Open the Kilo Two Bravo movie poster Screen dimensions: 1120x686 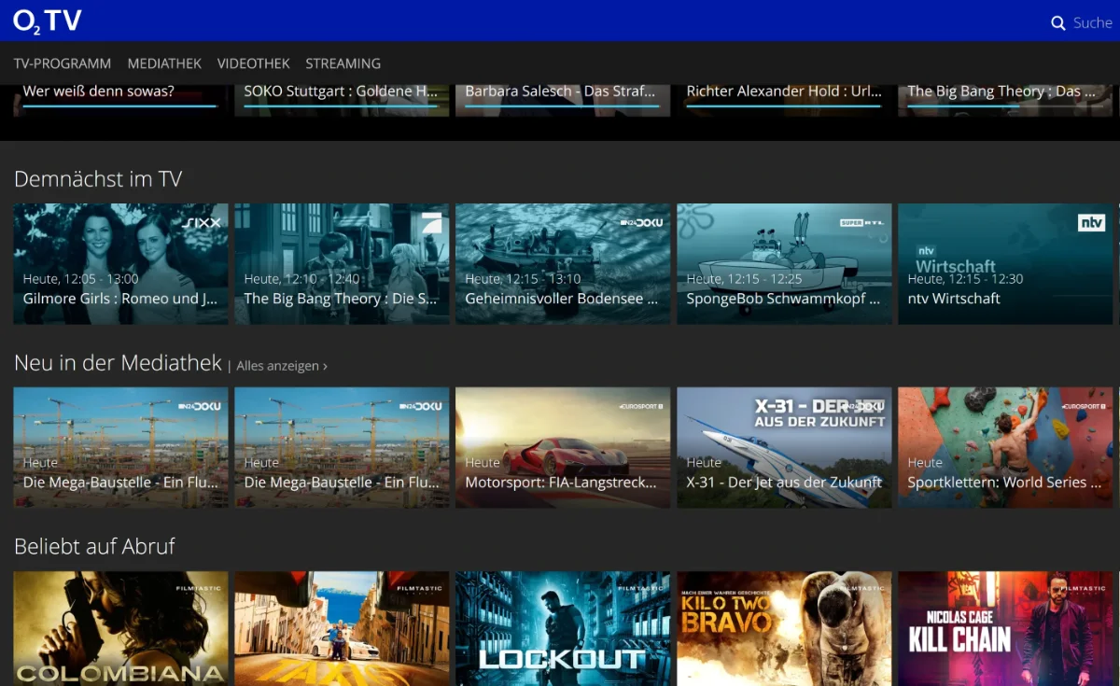(784, 628)
